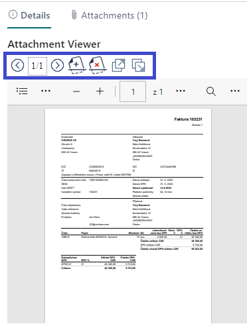Select the 1/1 attachment counter box
The height and width of the screenshot is (324, 247).
tap(37, 66)
